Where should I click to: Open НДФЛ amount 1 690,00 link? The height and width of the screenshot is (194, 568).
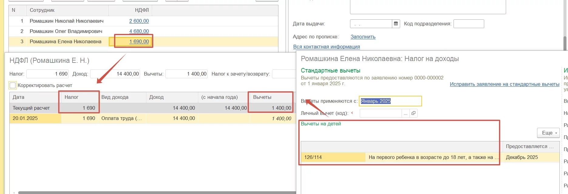point(139,41)
